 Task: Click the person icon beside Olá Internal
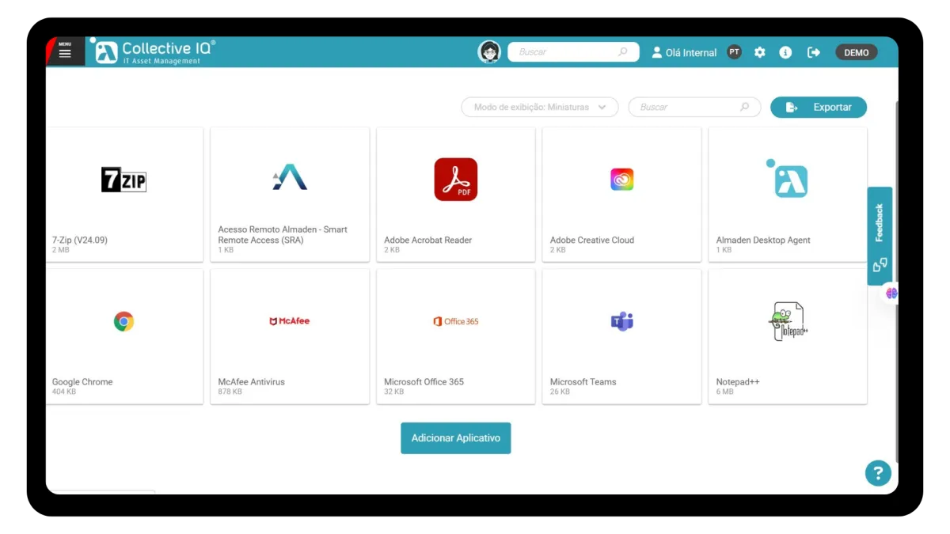pos(656,52)
